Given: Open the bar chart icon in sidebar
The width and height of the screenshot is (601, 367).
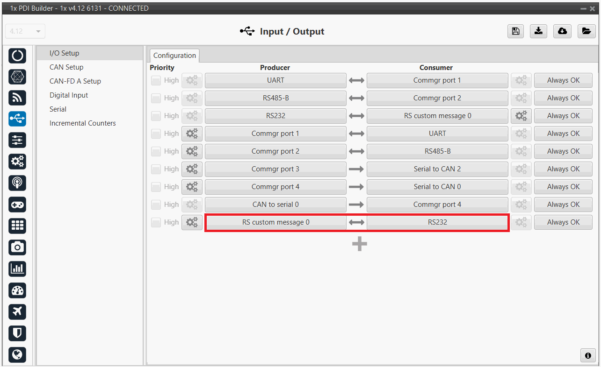Looking at the screenshot, I should (x=17, y=268).
